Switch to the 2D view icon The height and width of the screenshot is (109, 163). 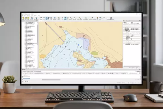point(47,18)
